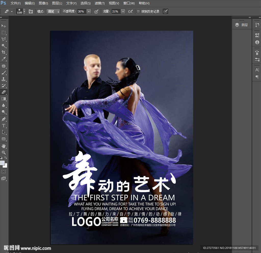
Task: Select the History Brush tool
Action: [x=4, y=86]
